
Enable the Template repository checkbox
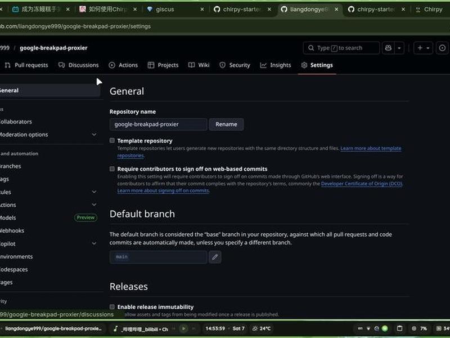point(112,140)
